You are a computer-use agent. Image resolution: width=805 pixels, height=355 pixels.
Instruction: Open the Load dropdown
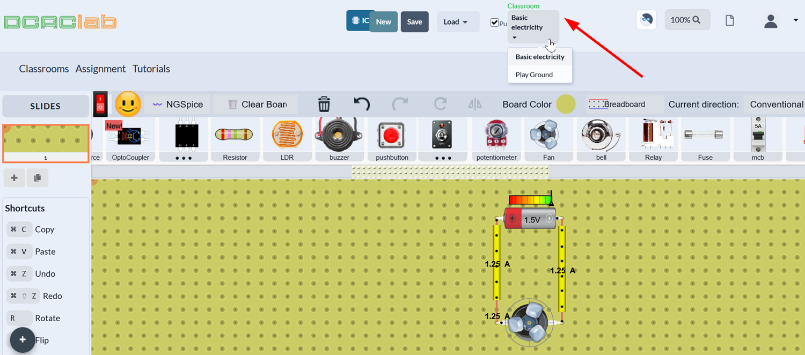(458, 22)
